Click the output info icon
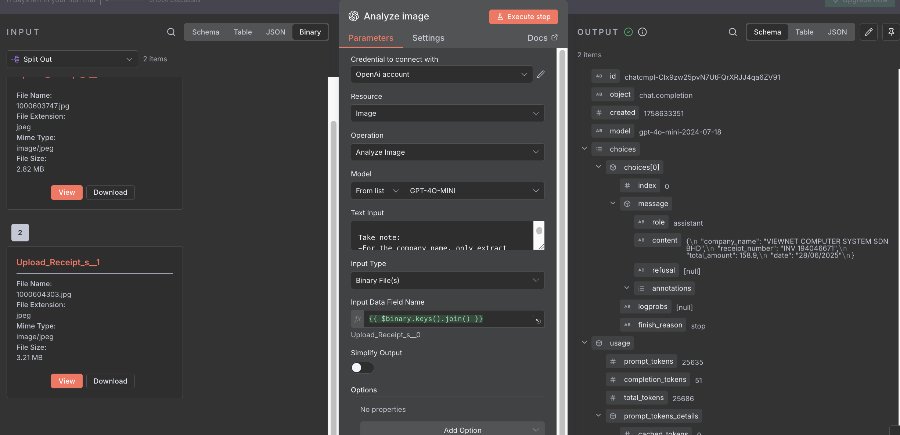 642,32
